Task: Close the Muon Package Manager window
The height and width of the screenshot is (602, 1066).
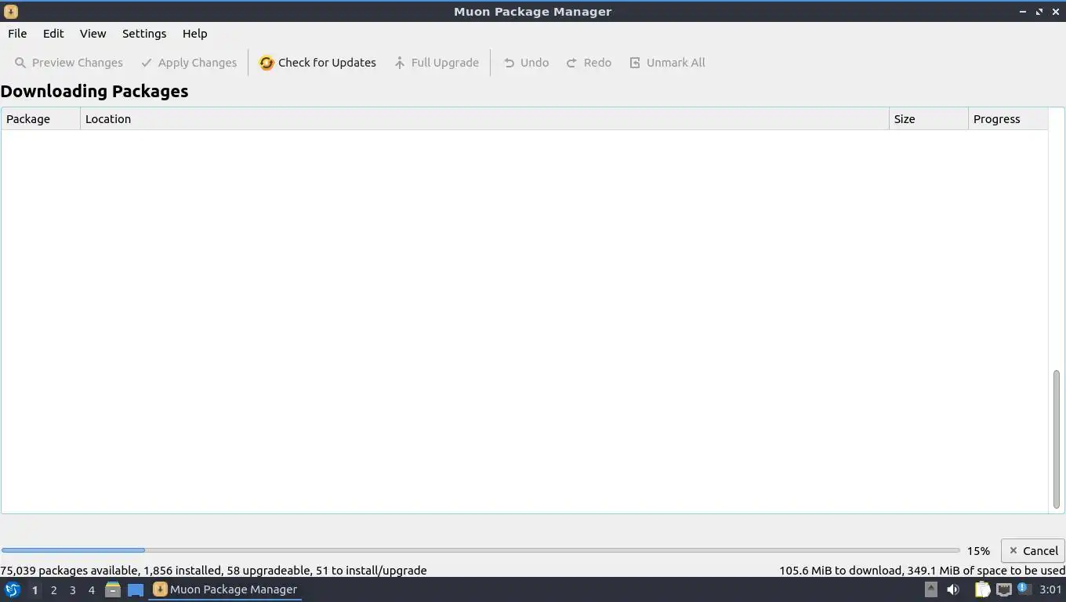Action: [1056, 12]
